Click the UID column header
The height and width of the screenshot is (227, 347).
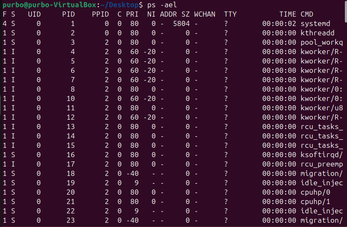(34, 14)
